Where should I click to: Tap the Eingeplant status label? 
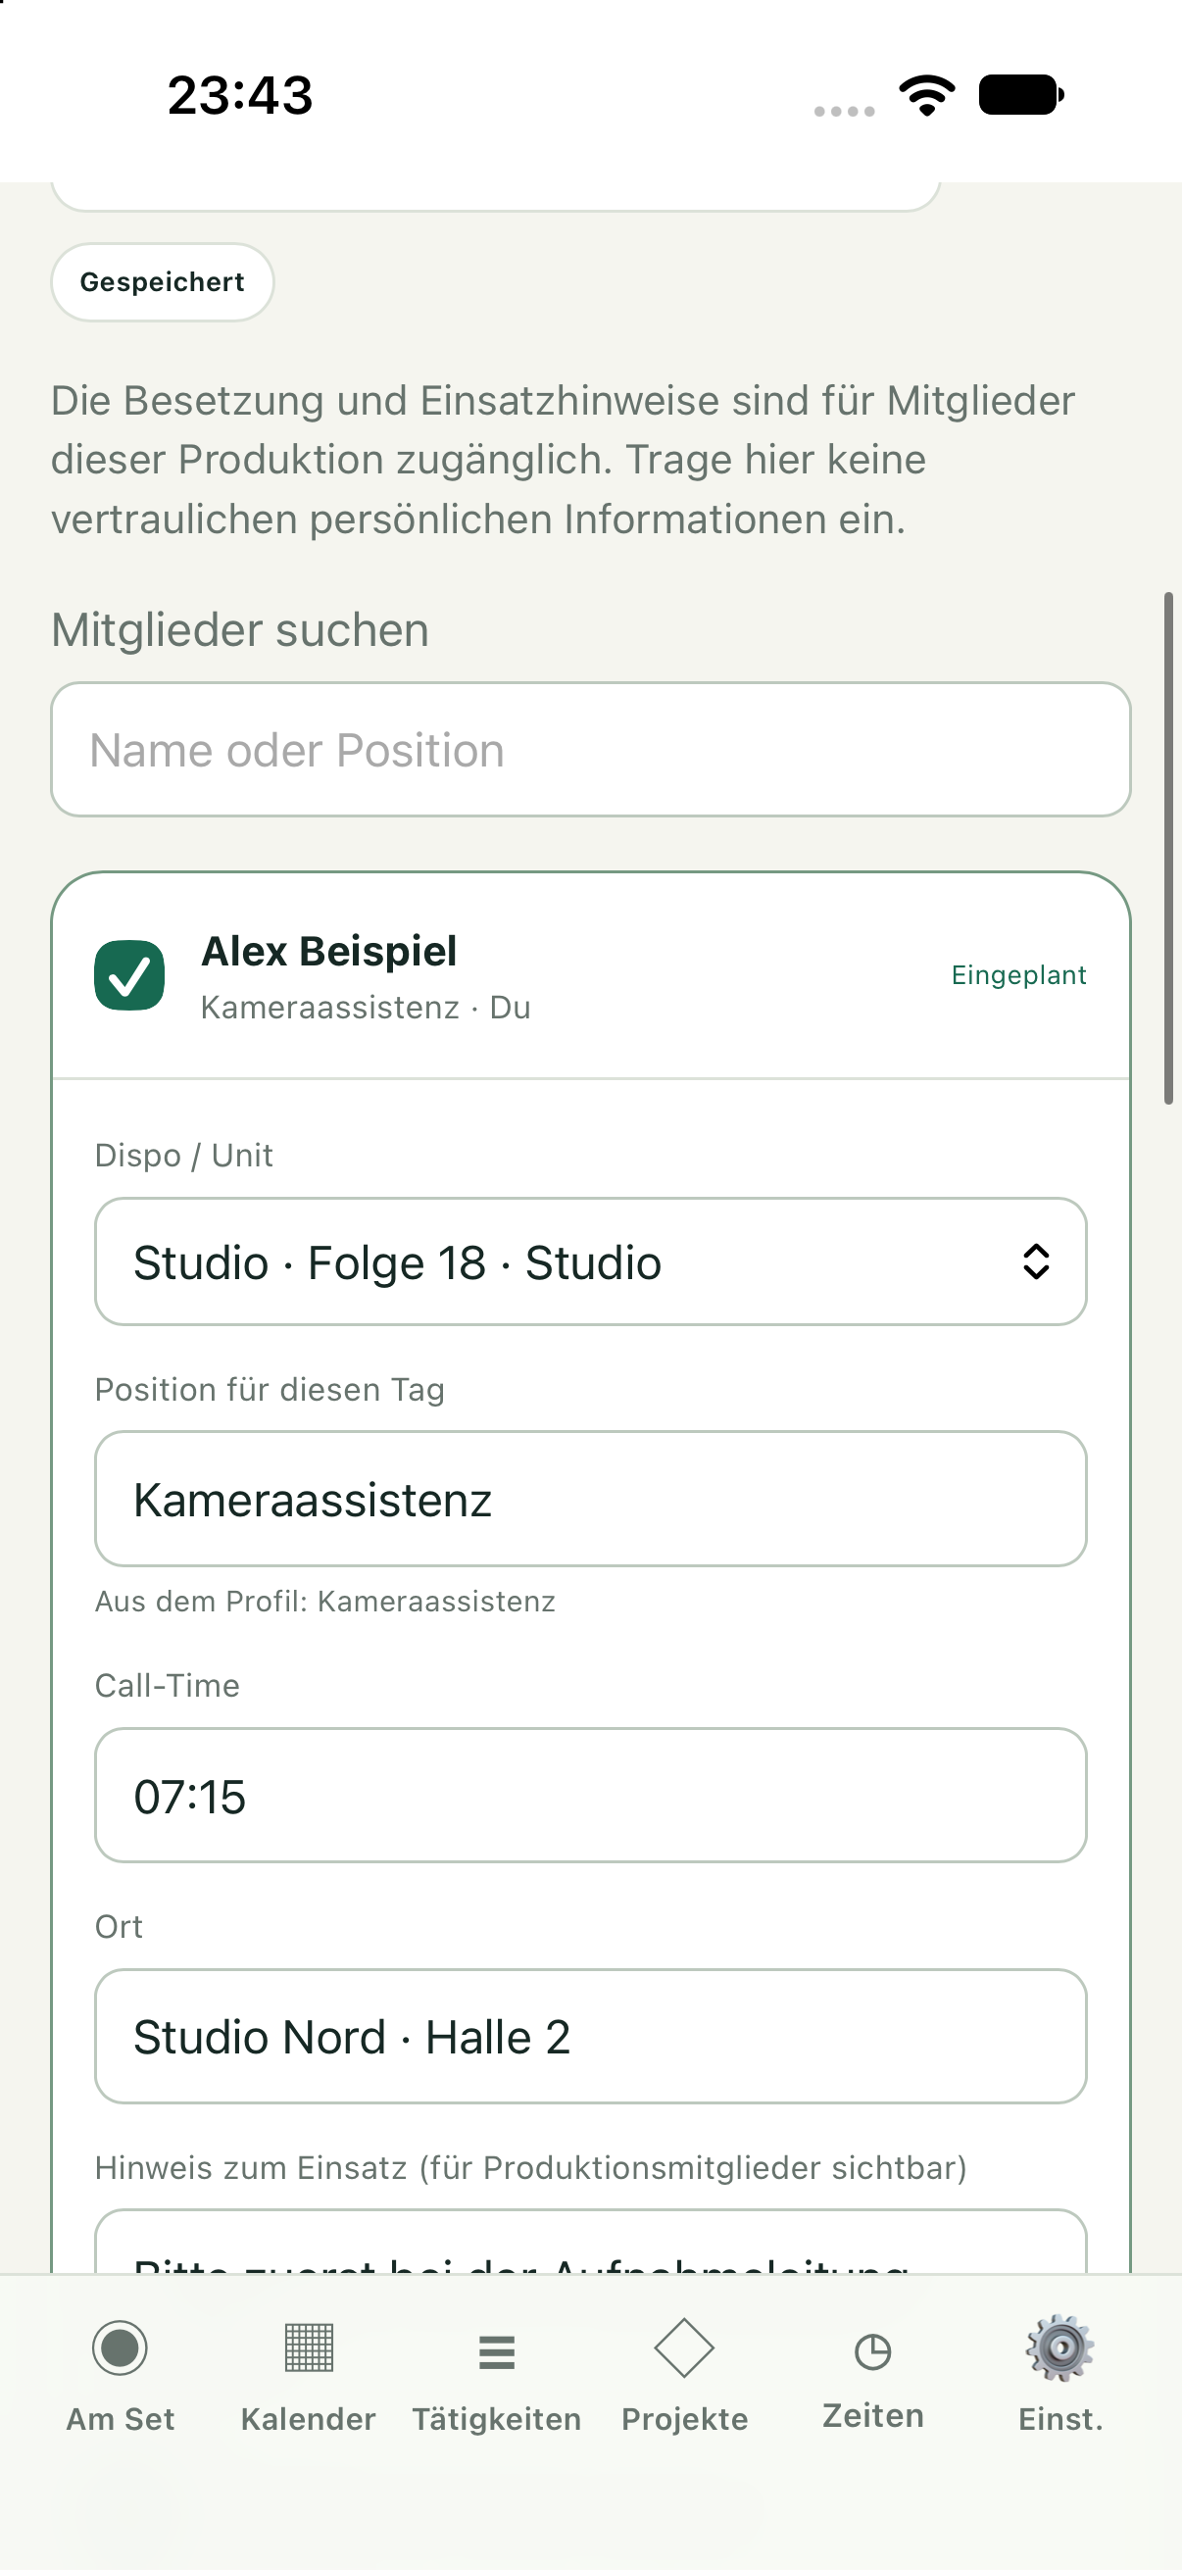(x=1018, y=974)
